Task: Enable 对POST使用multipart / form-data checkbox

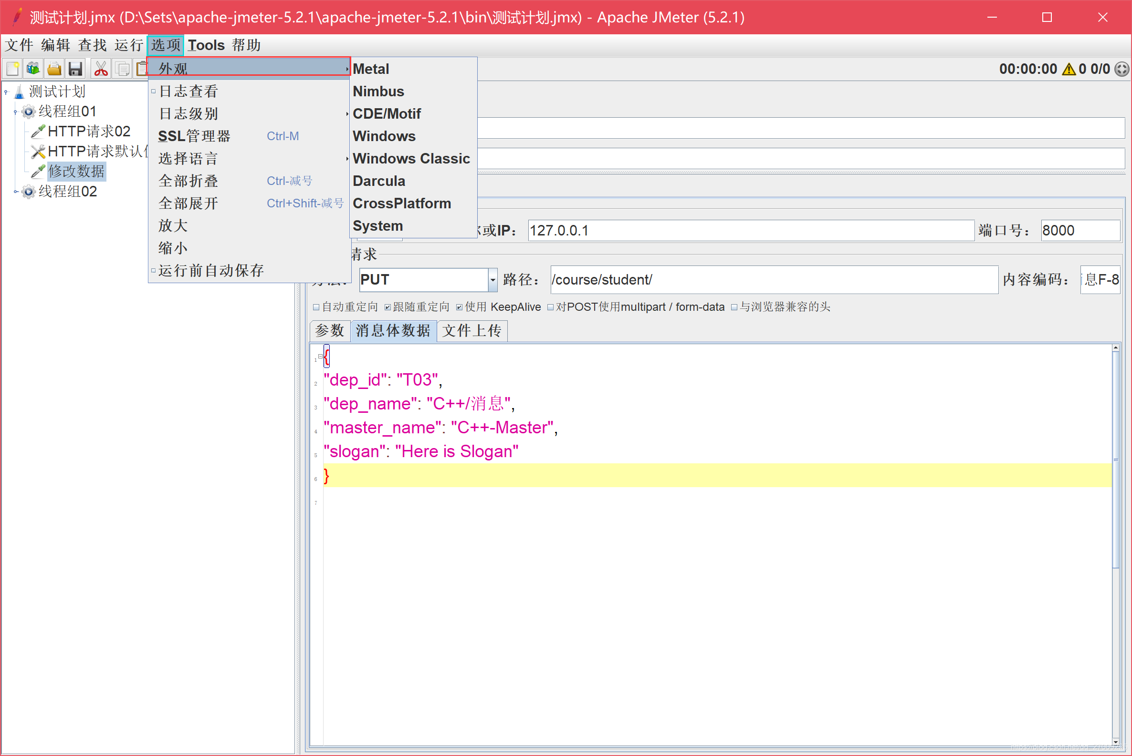Action: 550,307
